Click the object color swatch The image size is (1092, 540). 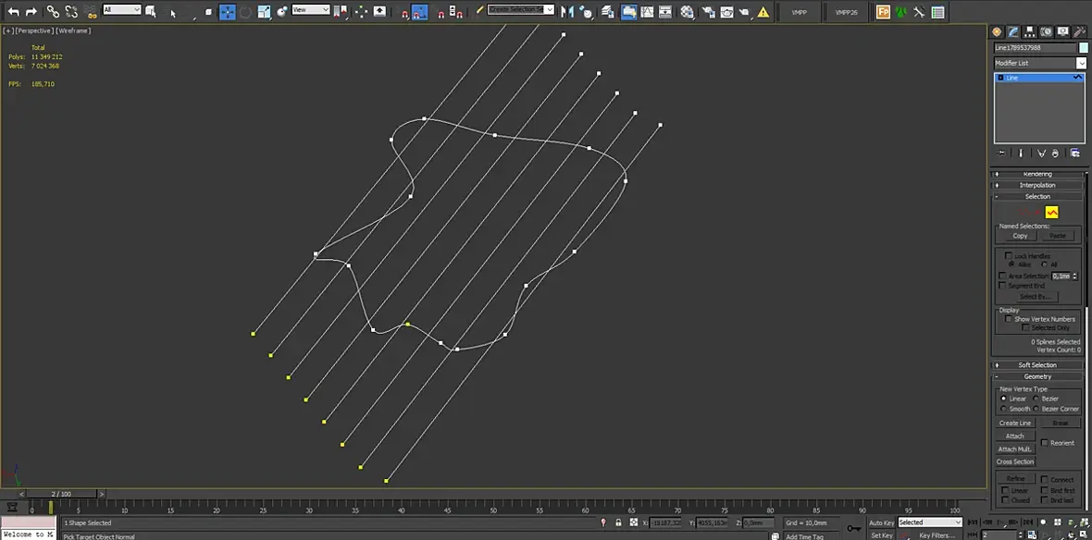[x=1083, y=48]
